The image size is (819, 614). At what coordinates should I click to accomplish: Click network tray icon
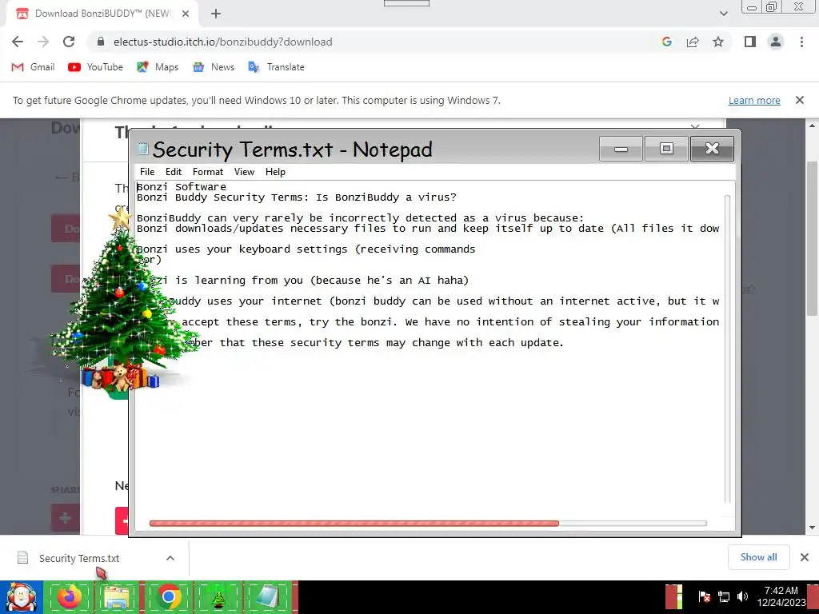[723, 596]
